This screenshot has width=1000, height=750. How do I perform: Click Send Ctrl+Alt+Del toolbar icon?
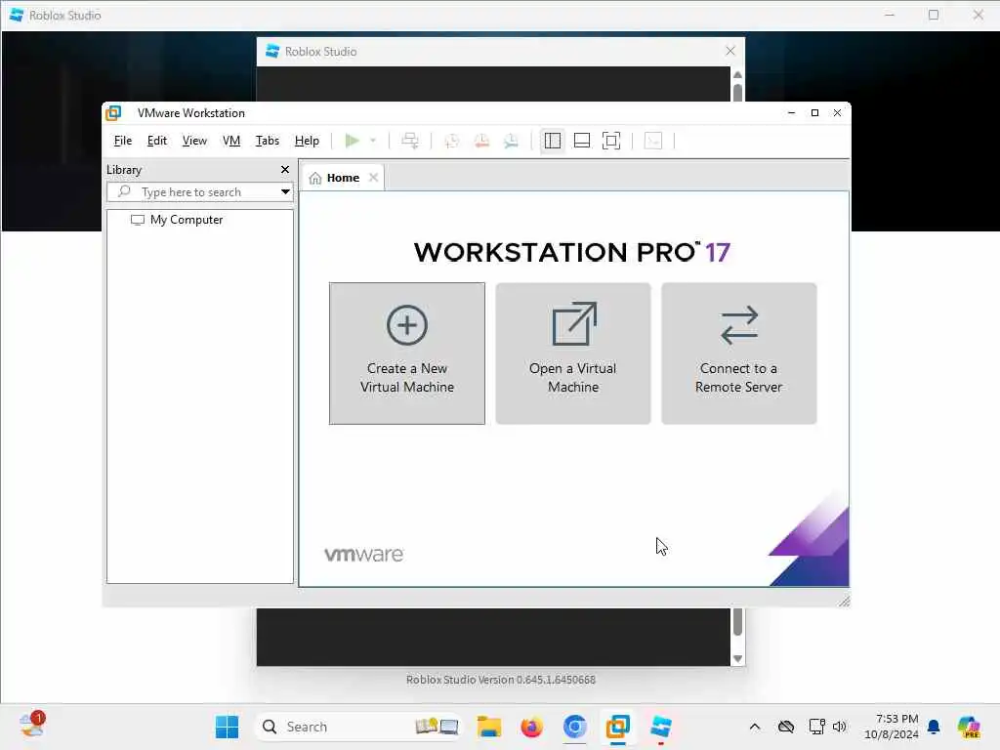tap(410, 141)
